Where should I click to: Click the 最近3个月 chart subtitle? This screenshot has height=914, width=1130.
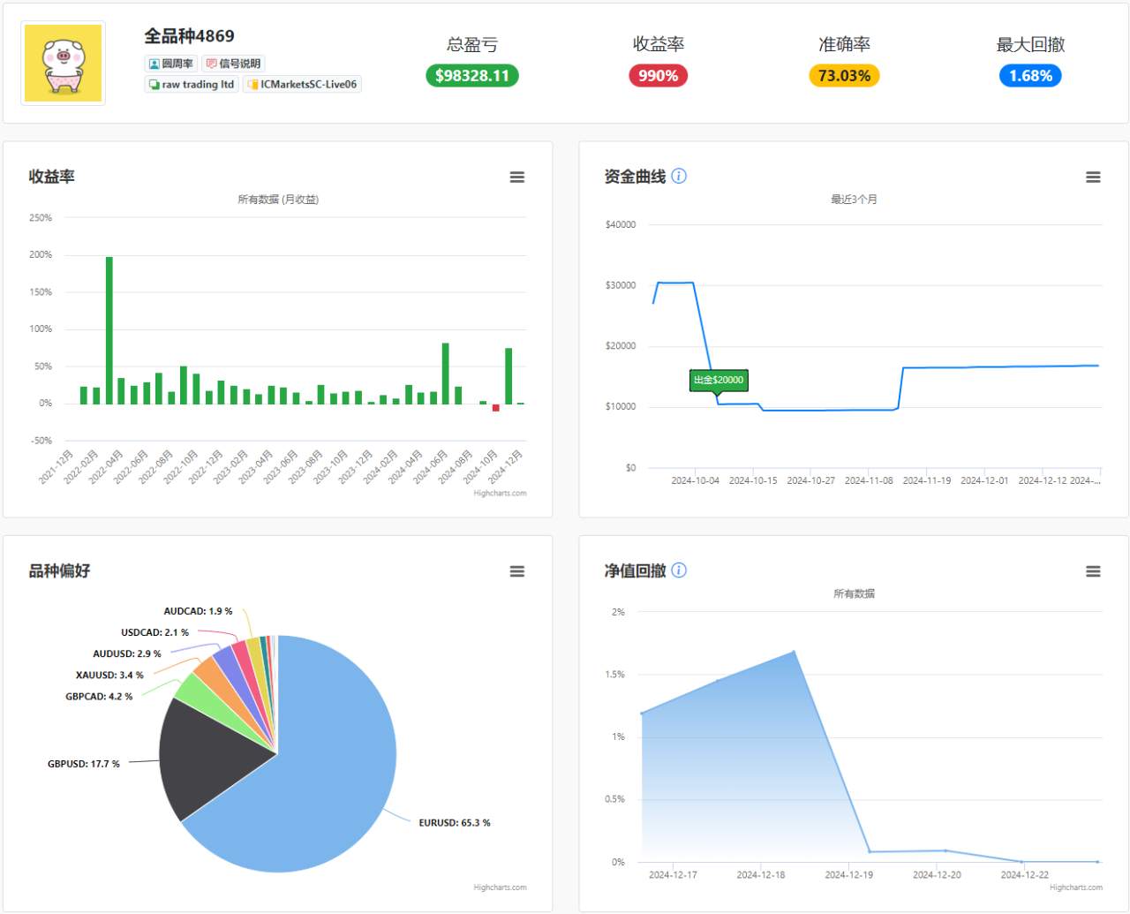pos(854,200)
